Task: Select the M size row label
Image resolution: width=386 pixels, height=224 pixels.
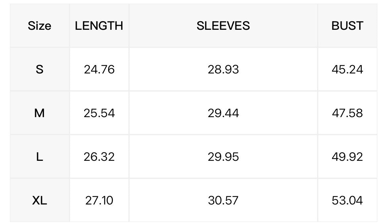Action: point(40,113)
